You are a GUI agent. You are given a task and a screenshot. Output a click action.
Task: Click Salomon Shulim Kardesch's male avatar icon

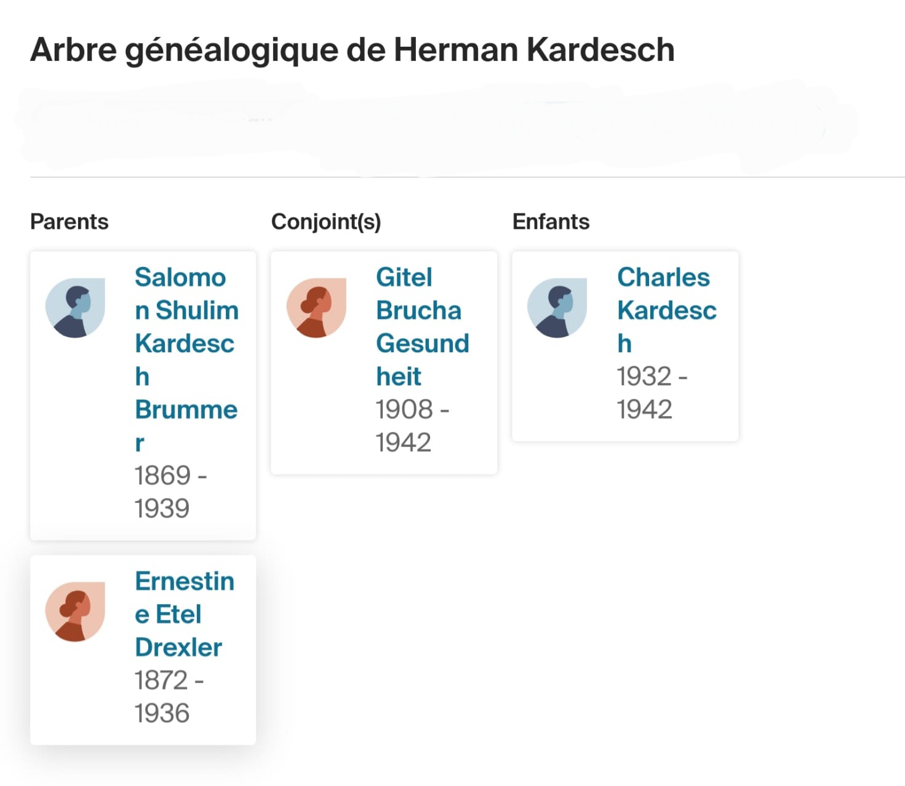pyautogui.click(x=75, y=307)
